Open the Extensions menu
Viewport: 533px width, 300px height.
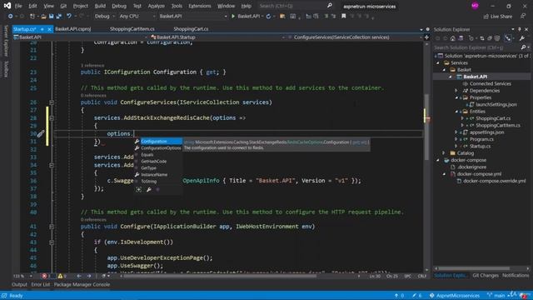[200, 6]
